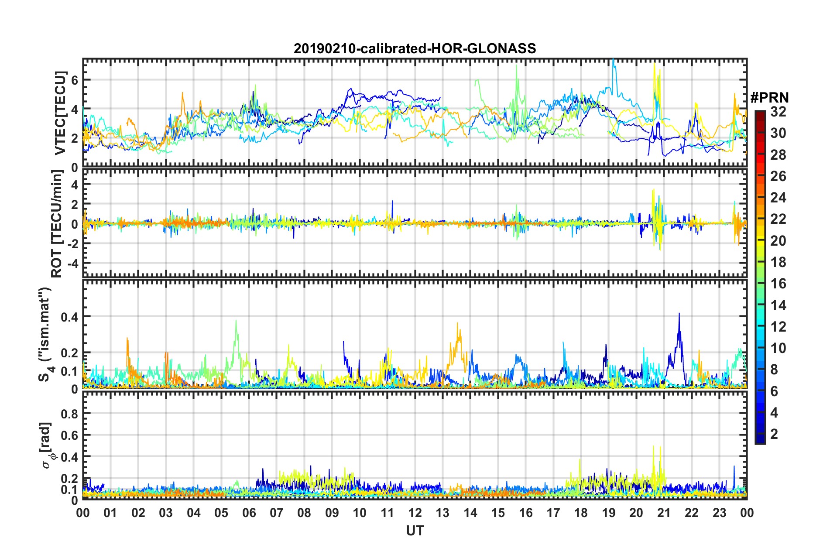Viewport: 830px width, 555px height.
Task: Click the 24 colorbar tick label
Action: [x=779, y=198]
